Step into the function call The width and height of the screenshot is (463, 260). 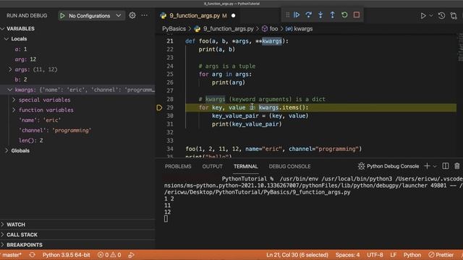point(320,14)
